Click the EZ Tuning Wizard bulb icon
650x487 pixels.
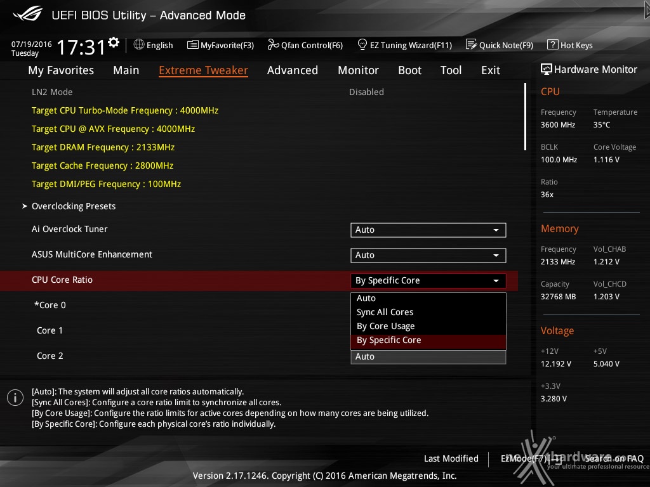click(362, 44)
